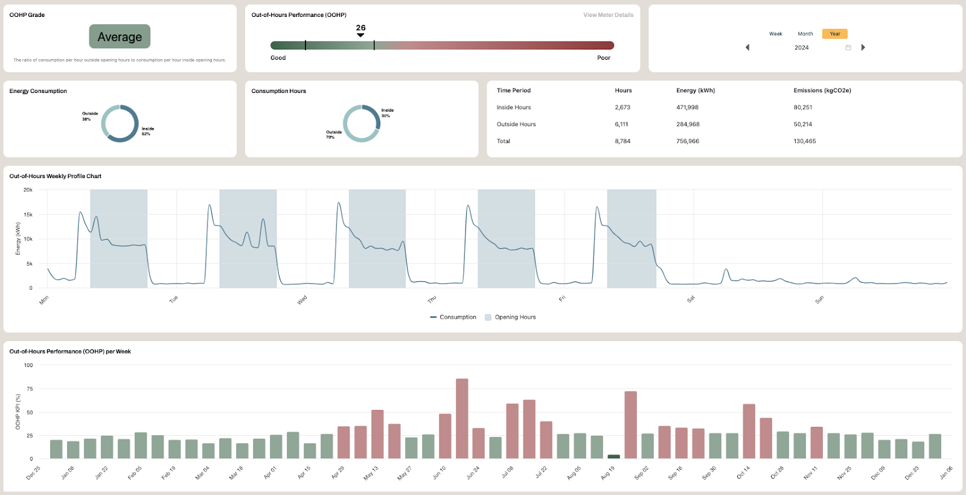The image size is (966, 495).
Task: Click the 2024 date field
Action: point(801,48)
